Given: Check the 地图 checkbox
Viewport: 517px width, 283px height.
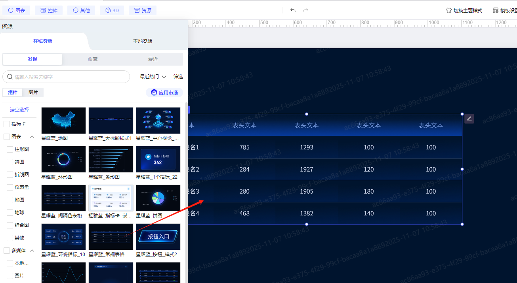Looking at the screenshot, I should (10, 200).
